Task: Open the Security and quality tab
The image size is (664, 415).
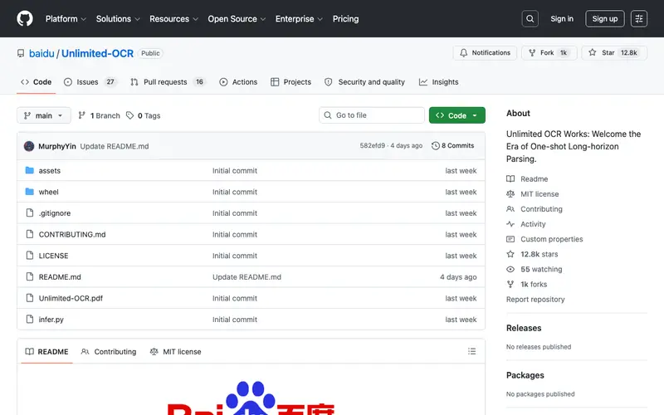Action: pos(364,82)
